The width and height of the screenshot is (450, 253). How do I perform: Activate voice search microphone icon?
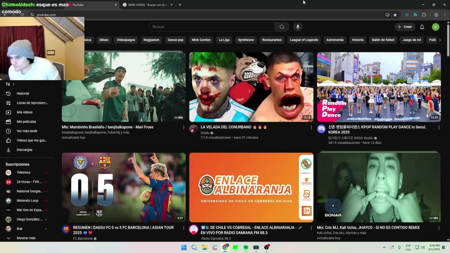(x=298, y=27)
